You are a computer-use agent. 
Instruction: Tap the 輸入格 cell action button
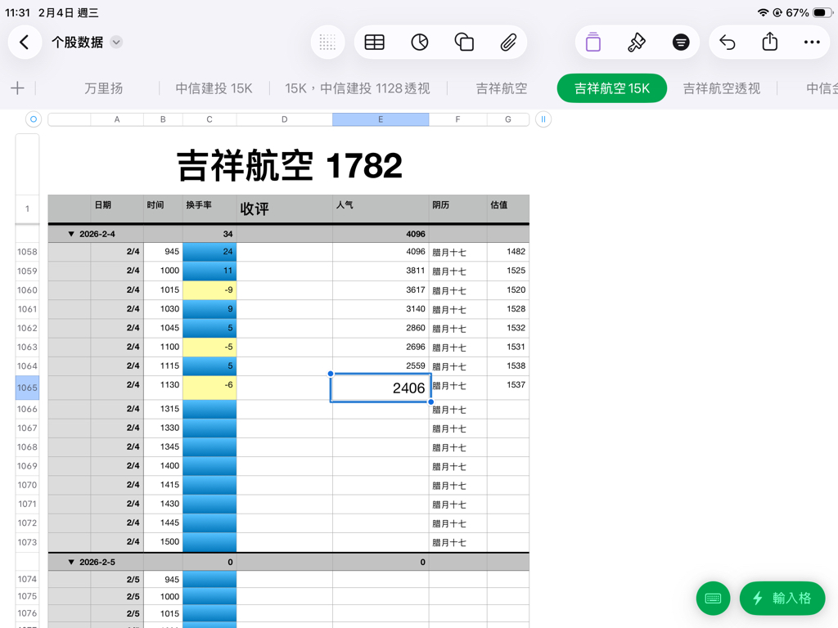pos(782,598)
